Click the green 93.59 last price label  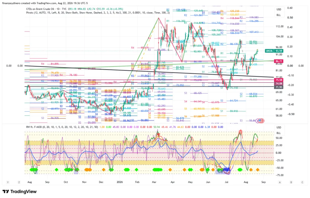point(279,51)
